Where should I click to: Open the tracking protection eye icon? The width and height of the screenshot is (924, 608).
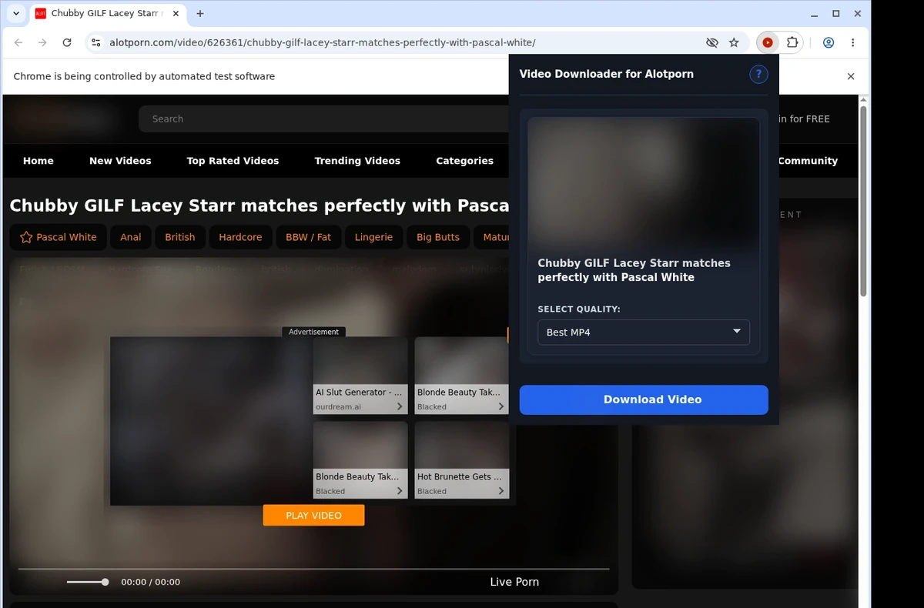[x=712, y=43]
